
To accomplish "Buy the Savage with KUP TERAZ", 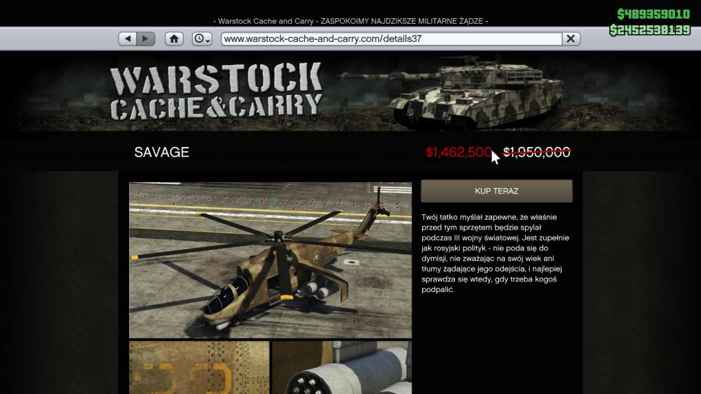I will (496, 191).
